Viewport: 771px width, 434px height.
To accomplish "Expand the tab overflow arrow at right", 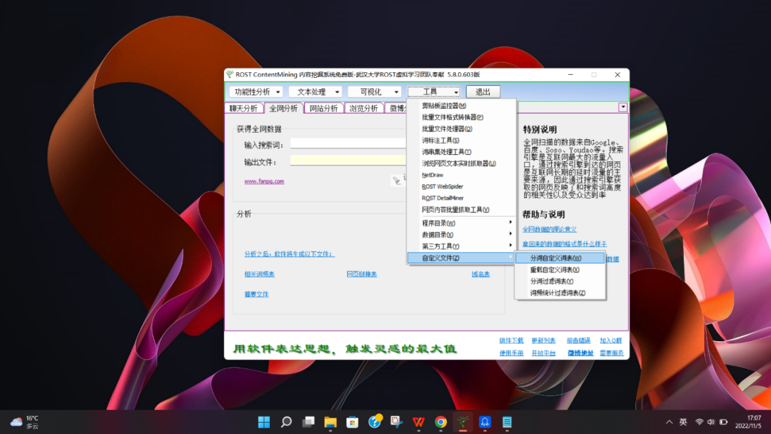I will coord(623,107).
